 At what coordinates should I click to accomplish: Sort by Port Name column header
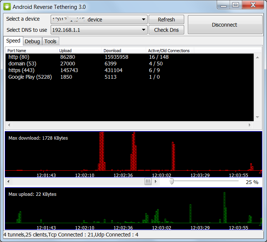(x=31, y=51)
